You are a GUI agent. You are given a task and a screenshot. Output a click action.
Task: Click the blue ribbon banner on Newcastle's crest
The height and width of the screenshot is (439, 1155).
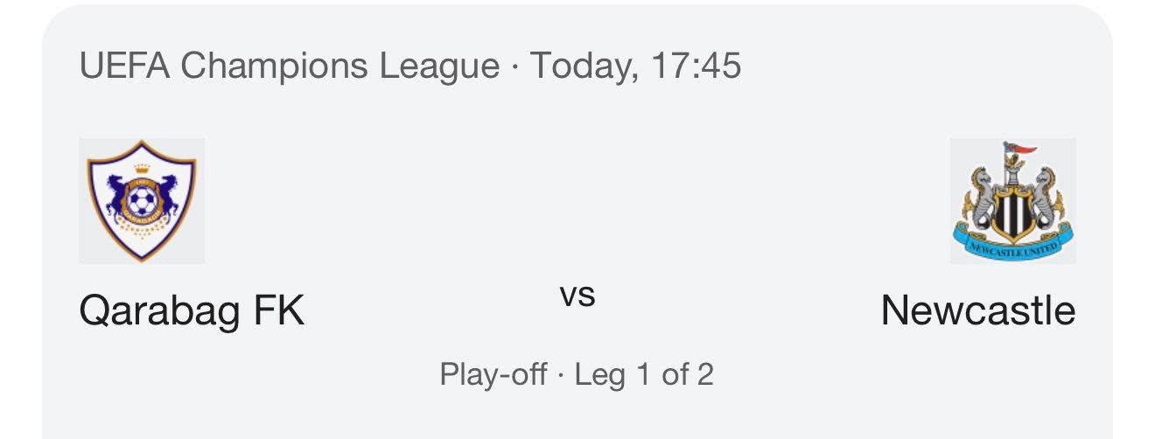[x=1012, y=245]
